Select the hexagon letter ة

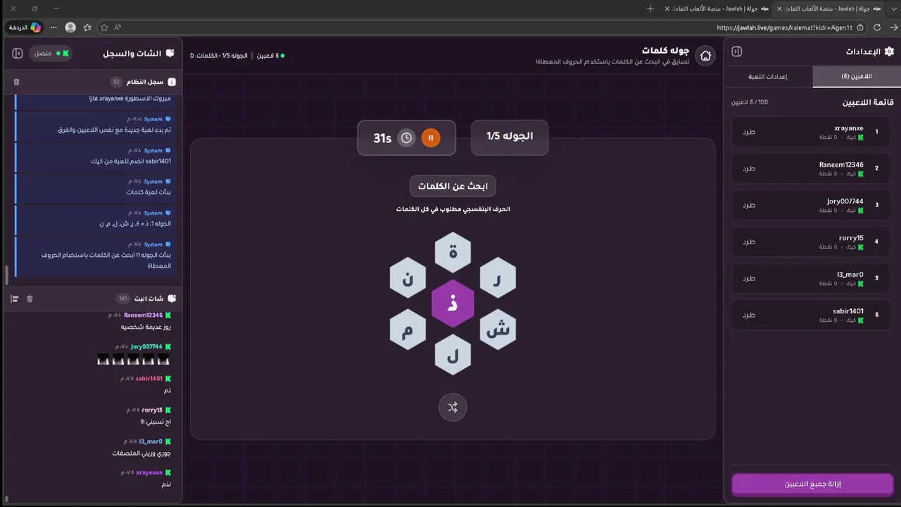click(x=453, y=252)
